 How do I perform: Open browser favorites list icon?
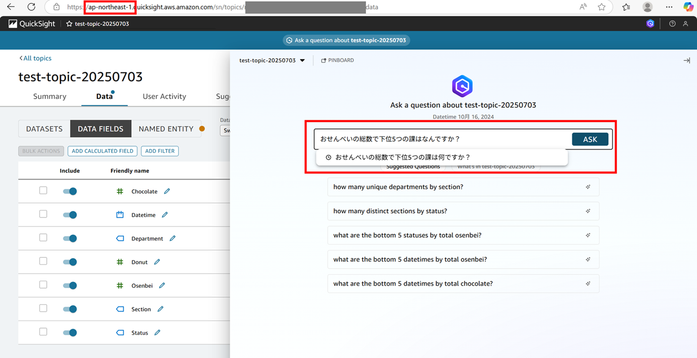[x=626, y=7]
